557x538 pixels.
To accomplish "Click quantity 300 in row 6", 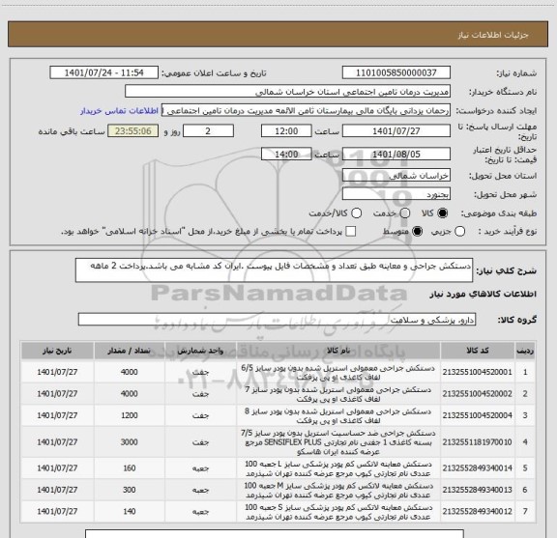I will click(130, 490).
